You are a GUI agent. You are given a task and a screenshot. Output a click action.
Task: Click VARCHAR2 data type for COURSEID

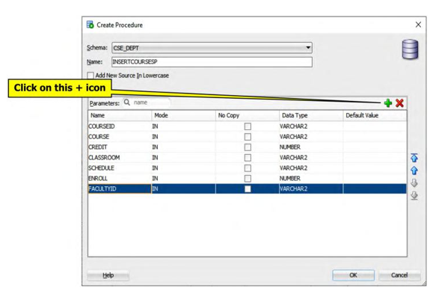311,126
